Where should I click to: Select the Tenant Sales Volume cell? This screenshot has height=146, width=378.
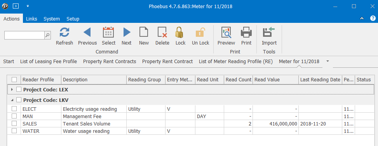coord(94,124)
